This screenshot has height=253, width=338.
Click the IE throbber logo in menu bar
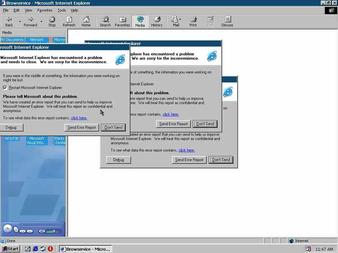(x=331, y=11)
